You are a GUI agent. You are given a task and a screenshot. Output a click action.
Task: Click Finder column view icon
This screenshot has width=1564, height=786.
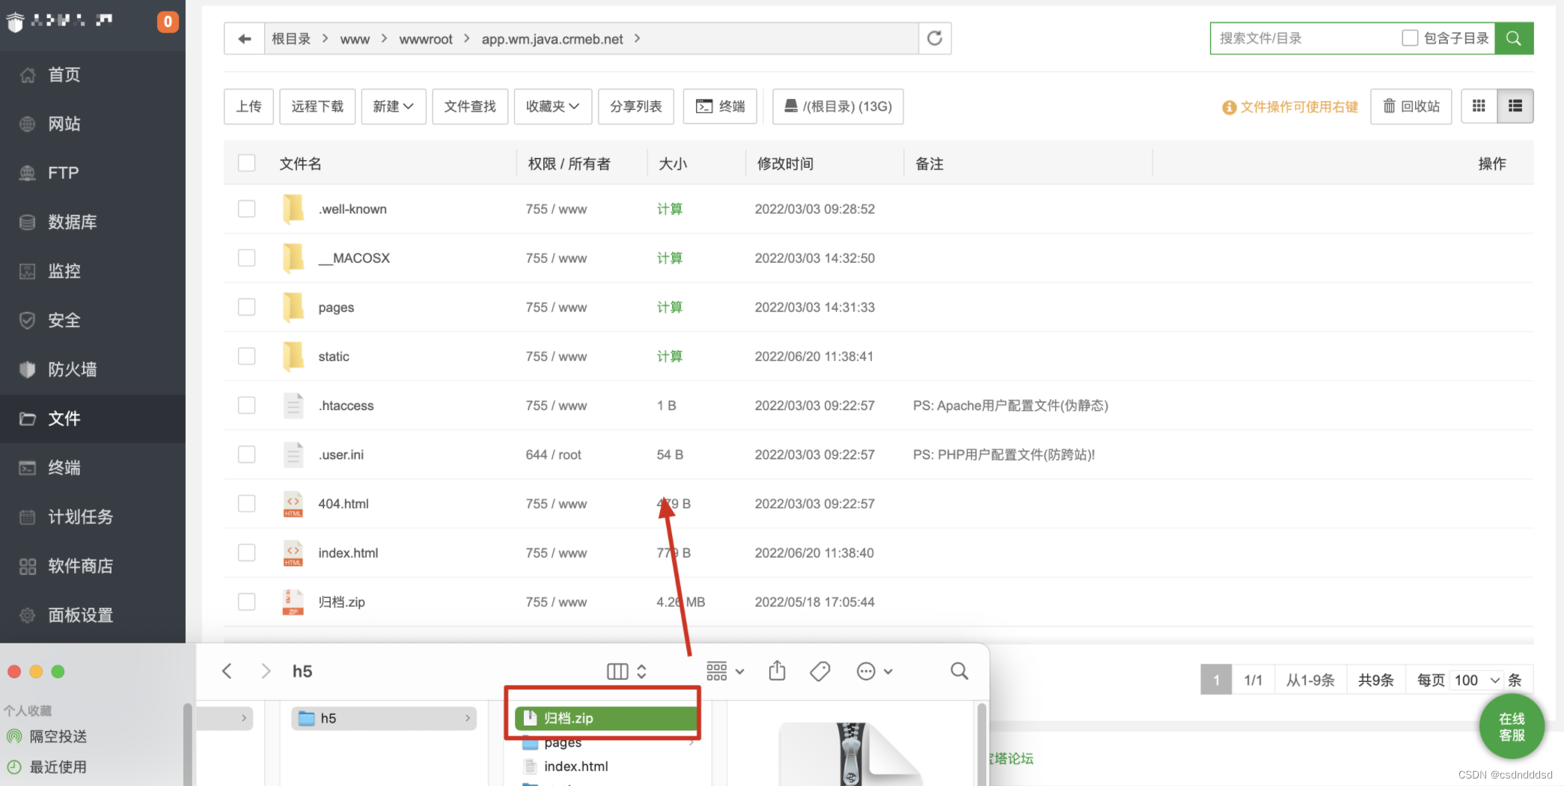click(617, 671)
